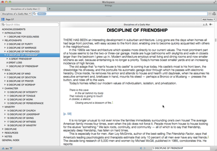Click the [p. 58] page marker link
The image size is (217, 151).
67,113
